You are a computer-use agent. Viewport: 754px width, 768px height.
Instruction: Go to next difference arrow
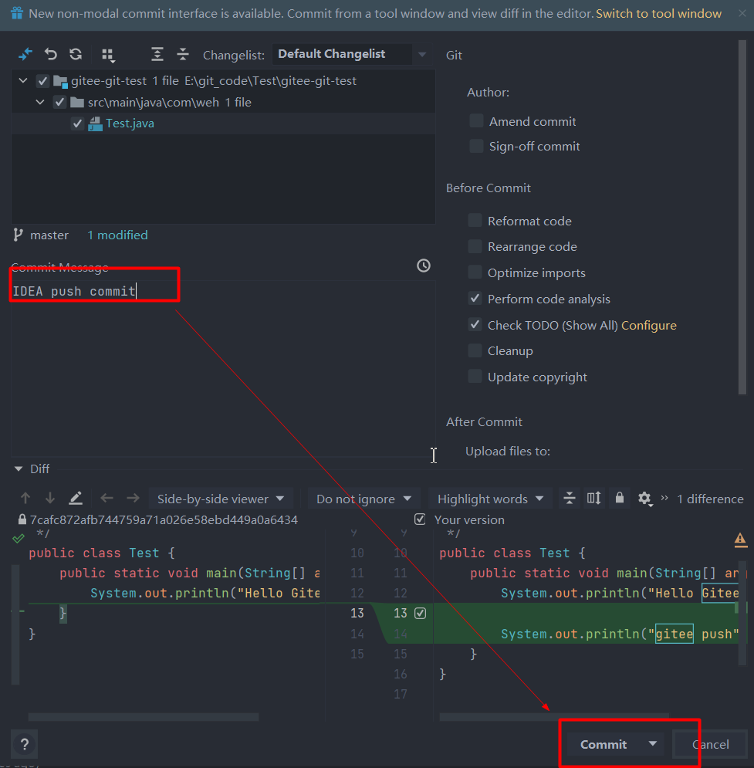point(50,499)
